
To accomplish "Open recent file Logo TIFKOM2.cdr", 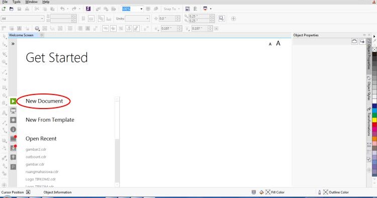I will (40, 179).
